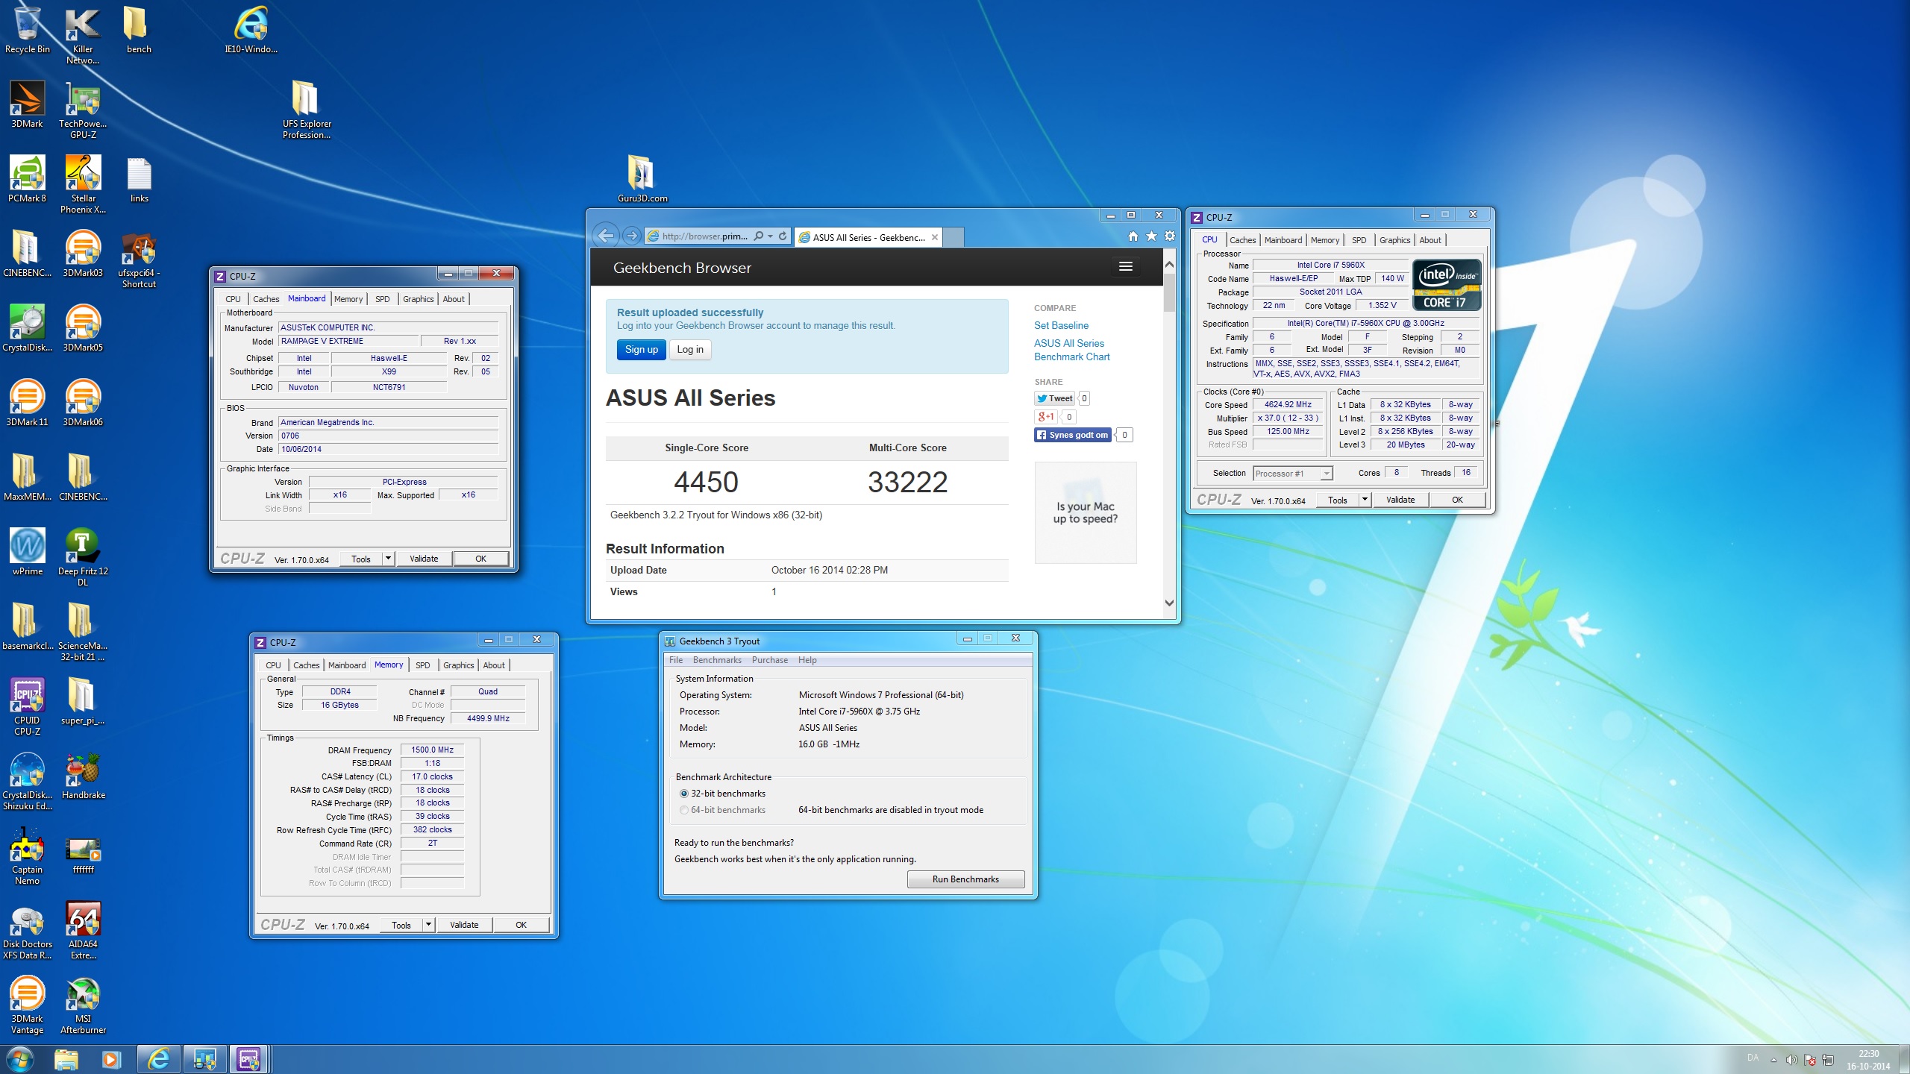Image resolution: width=1910 pixels, height=1074 pixels.
Task: Open the File menu in Geekbench 3
Action: click(676, 660)
